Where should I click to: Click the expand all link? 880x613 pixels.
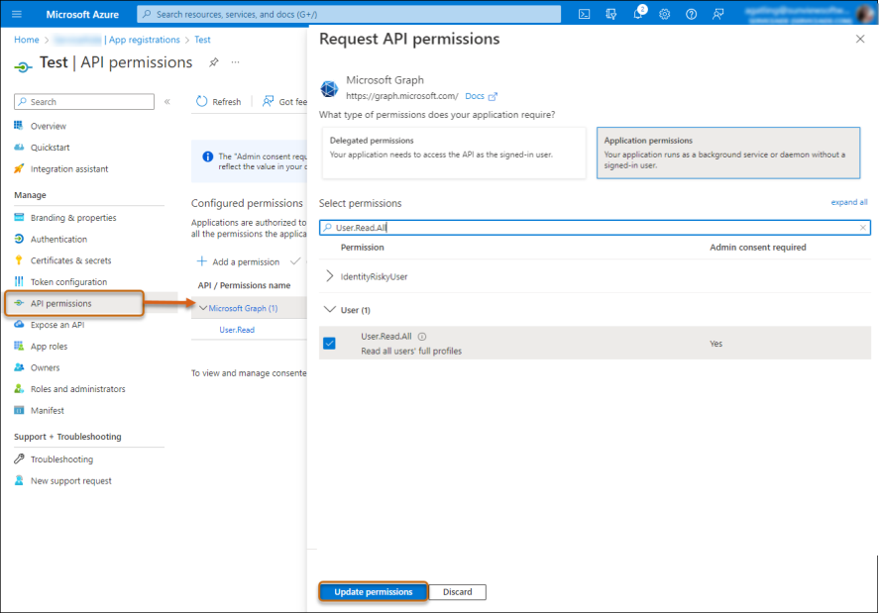click(x=848, y=202)
